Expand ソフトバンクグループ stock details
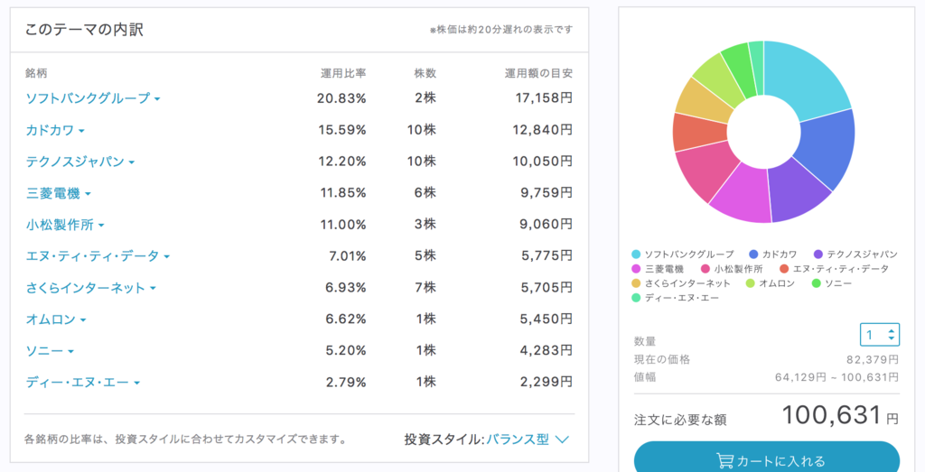Viewport: 925px width, 472px height. (x=93, y=98)
